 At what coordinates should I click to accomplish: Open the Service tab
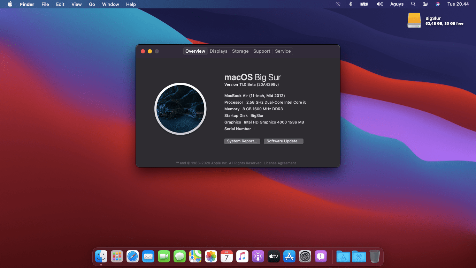tap(283, 51)
